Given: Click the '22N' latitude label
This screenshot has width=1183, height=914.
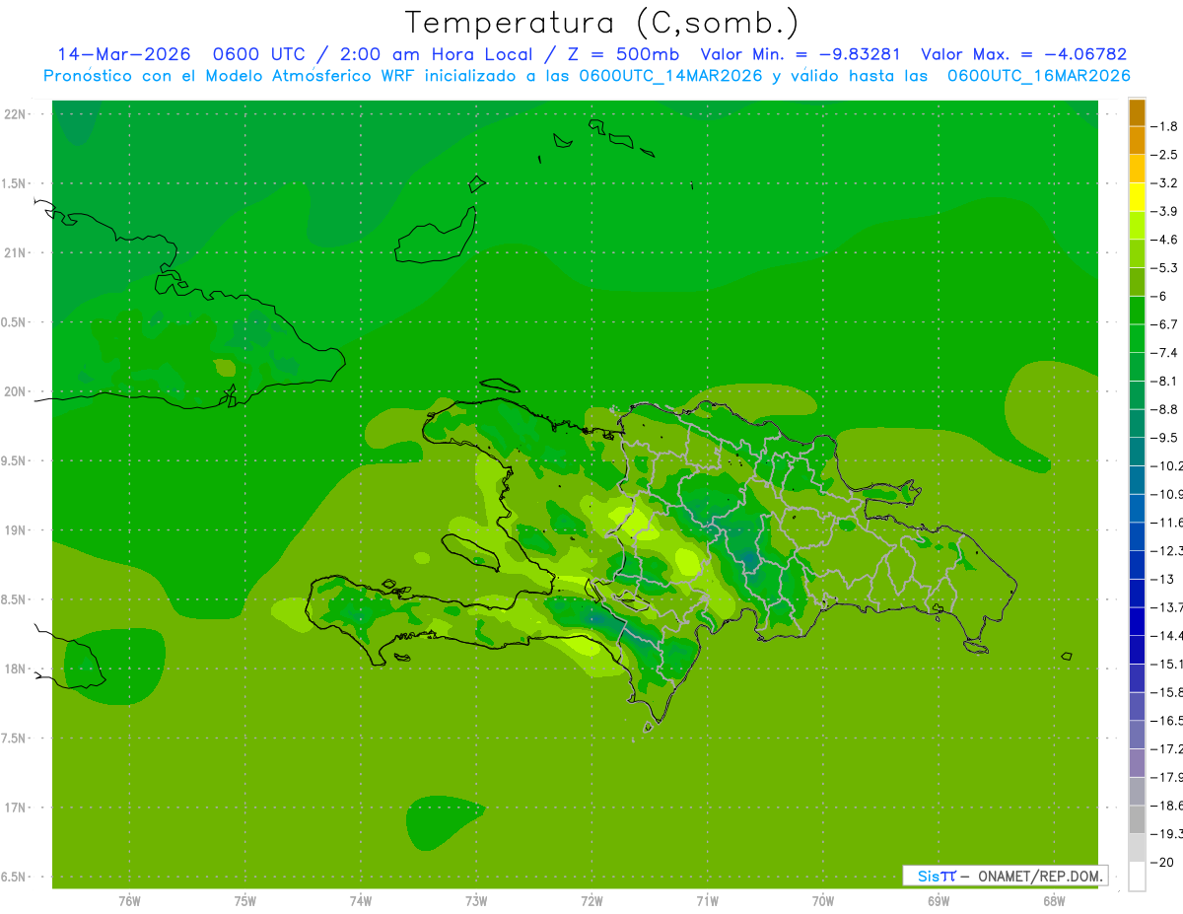Looking at the screenshot, I should pyautogui.click(x=16, y=114).
